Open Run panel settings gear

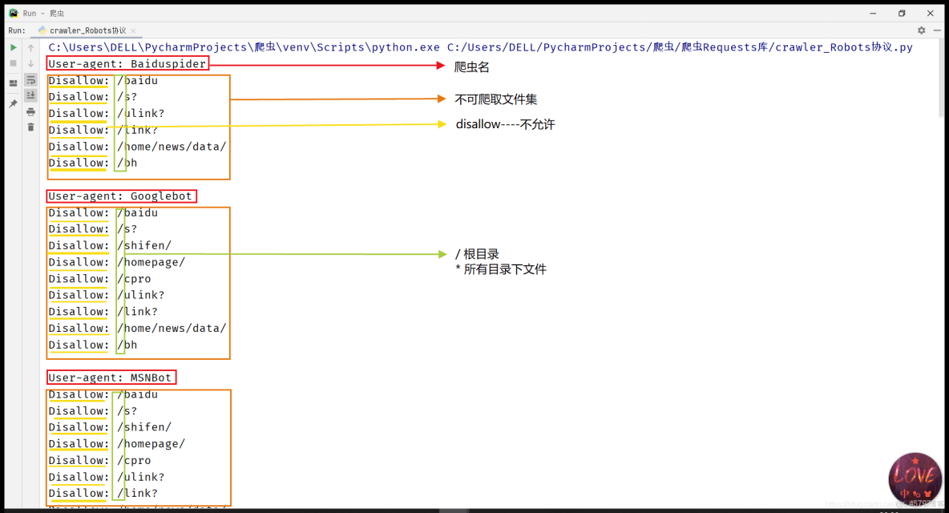click(921, 30)
